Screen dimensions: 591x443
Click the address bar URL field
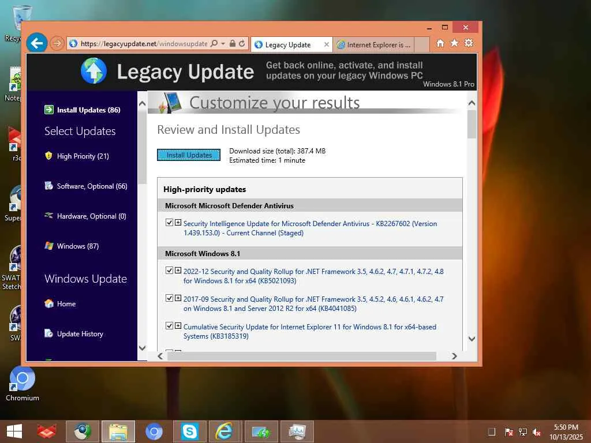pyautogui.click(x=144, y=44)
